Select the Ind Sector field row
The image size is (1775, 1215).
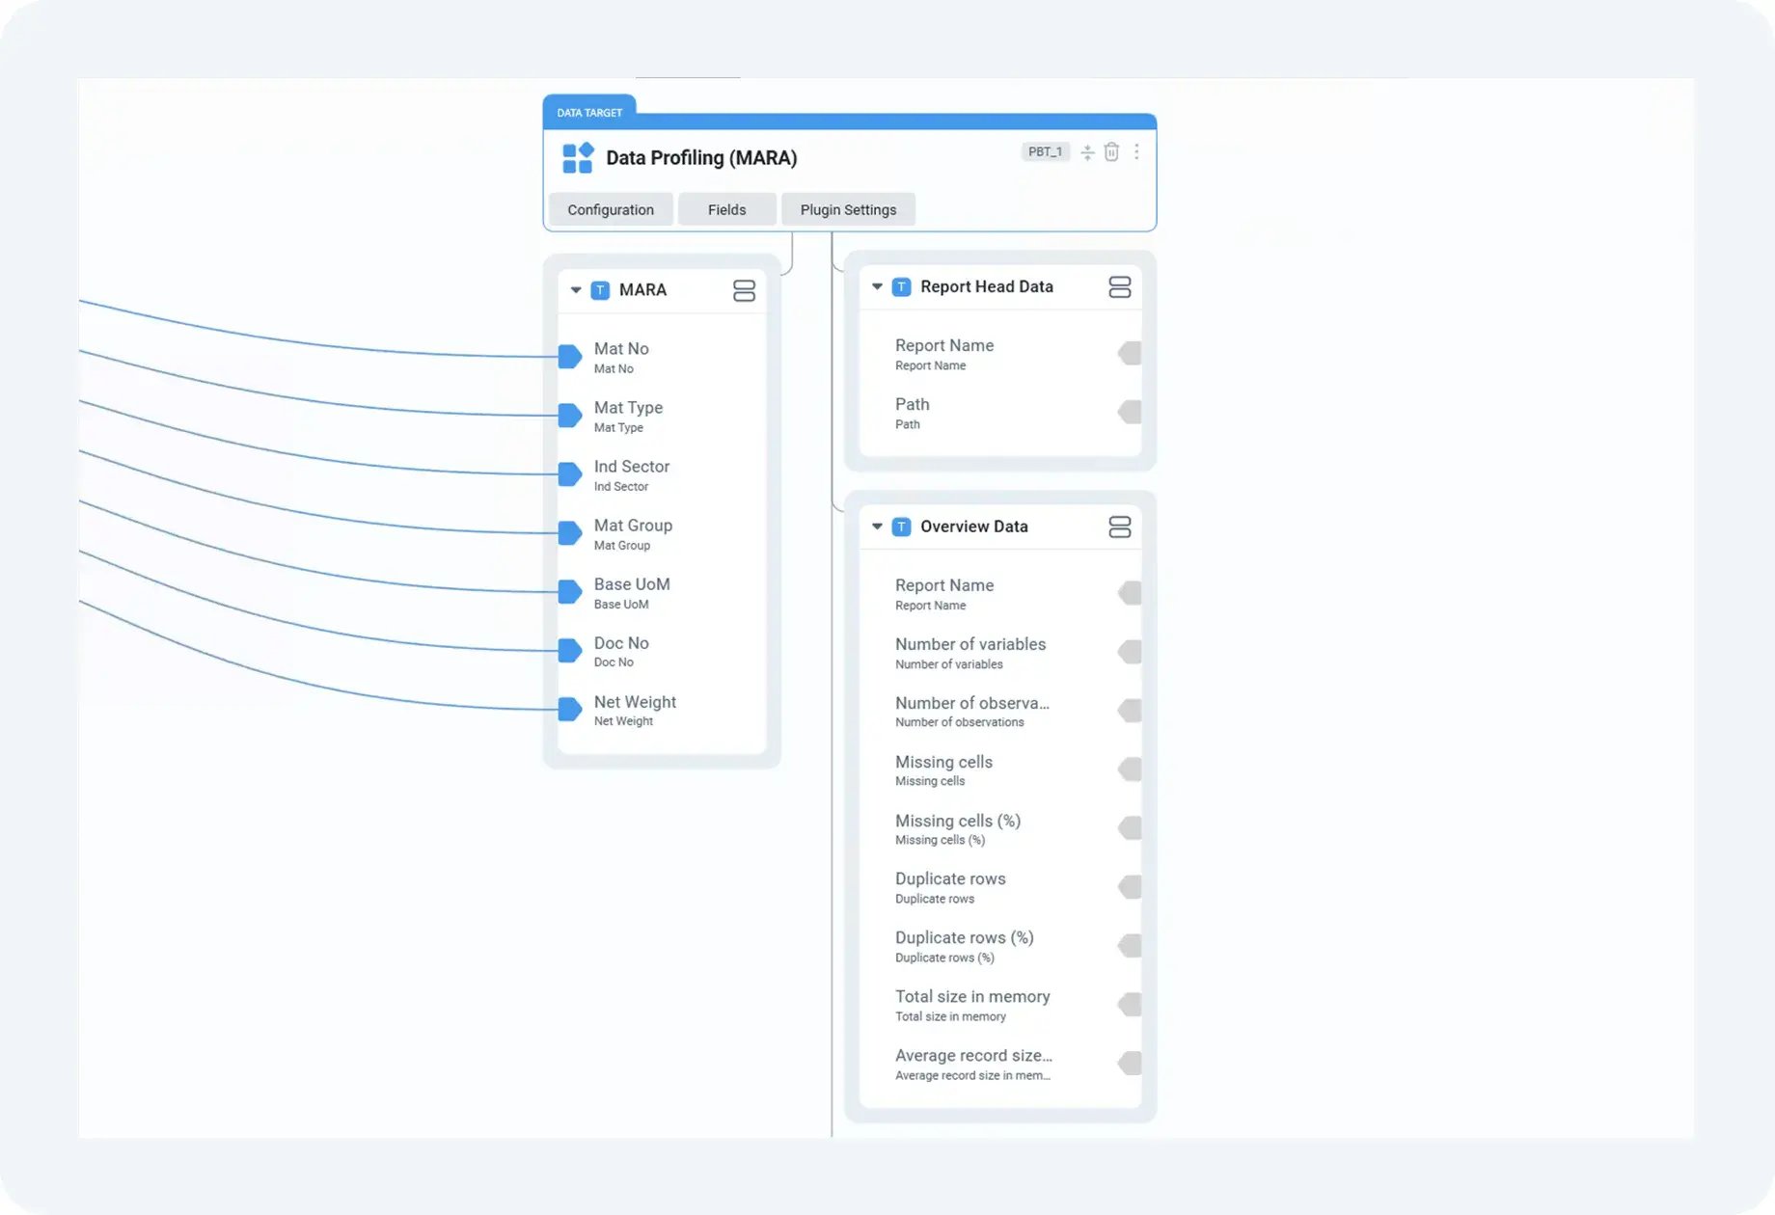(632, 474)
